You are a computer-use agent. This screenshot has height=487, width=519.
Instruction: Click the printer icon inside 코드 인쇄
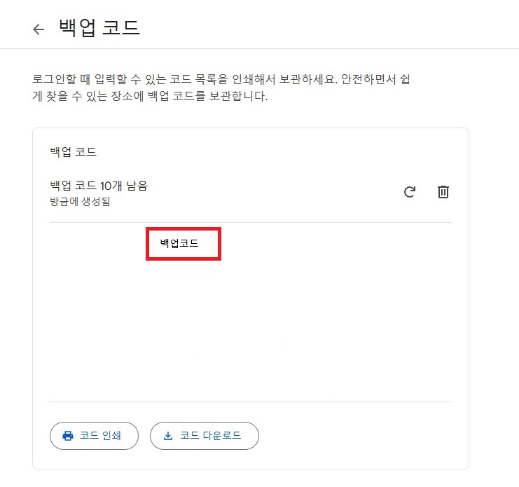[68, 436]
